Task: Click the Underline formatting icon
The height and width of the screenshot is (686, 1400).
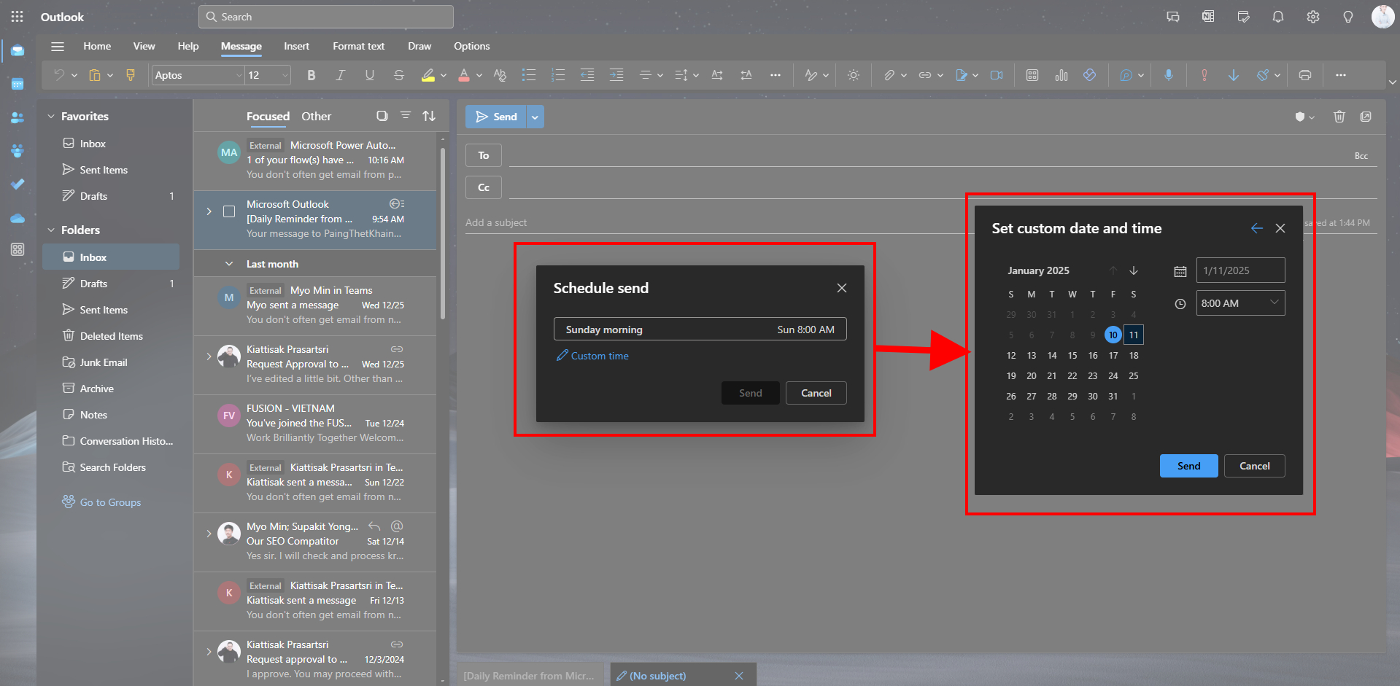Action: click(x=370, y=75)
